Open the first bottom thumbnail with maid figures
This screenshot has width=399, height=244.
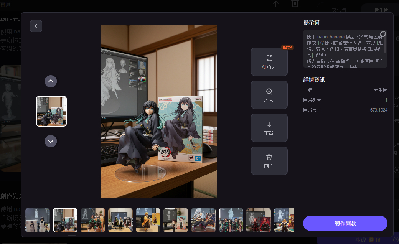(x=38, y=220)
